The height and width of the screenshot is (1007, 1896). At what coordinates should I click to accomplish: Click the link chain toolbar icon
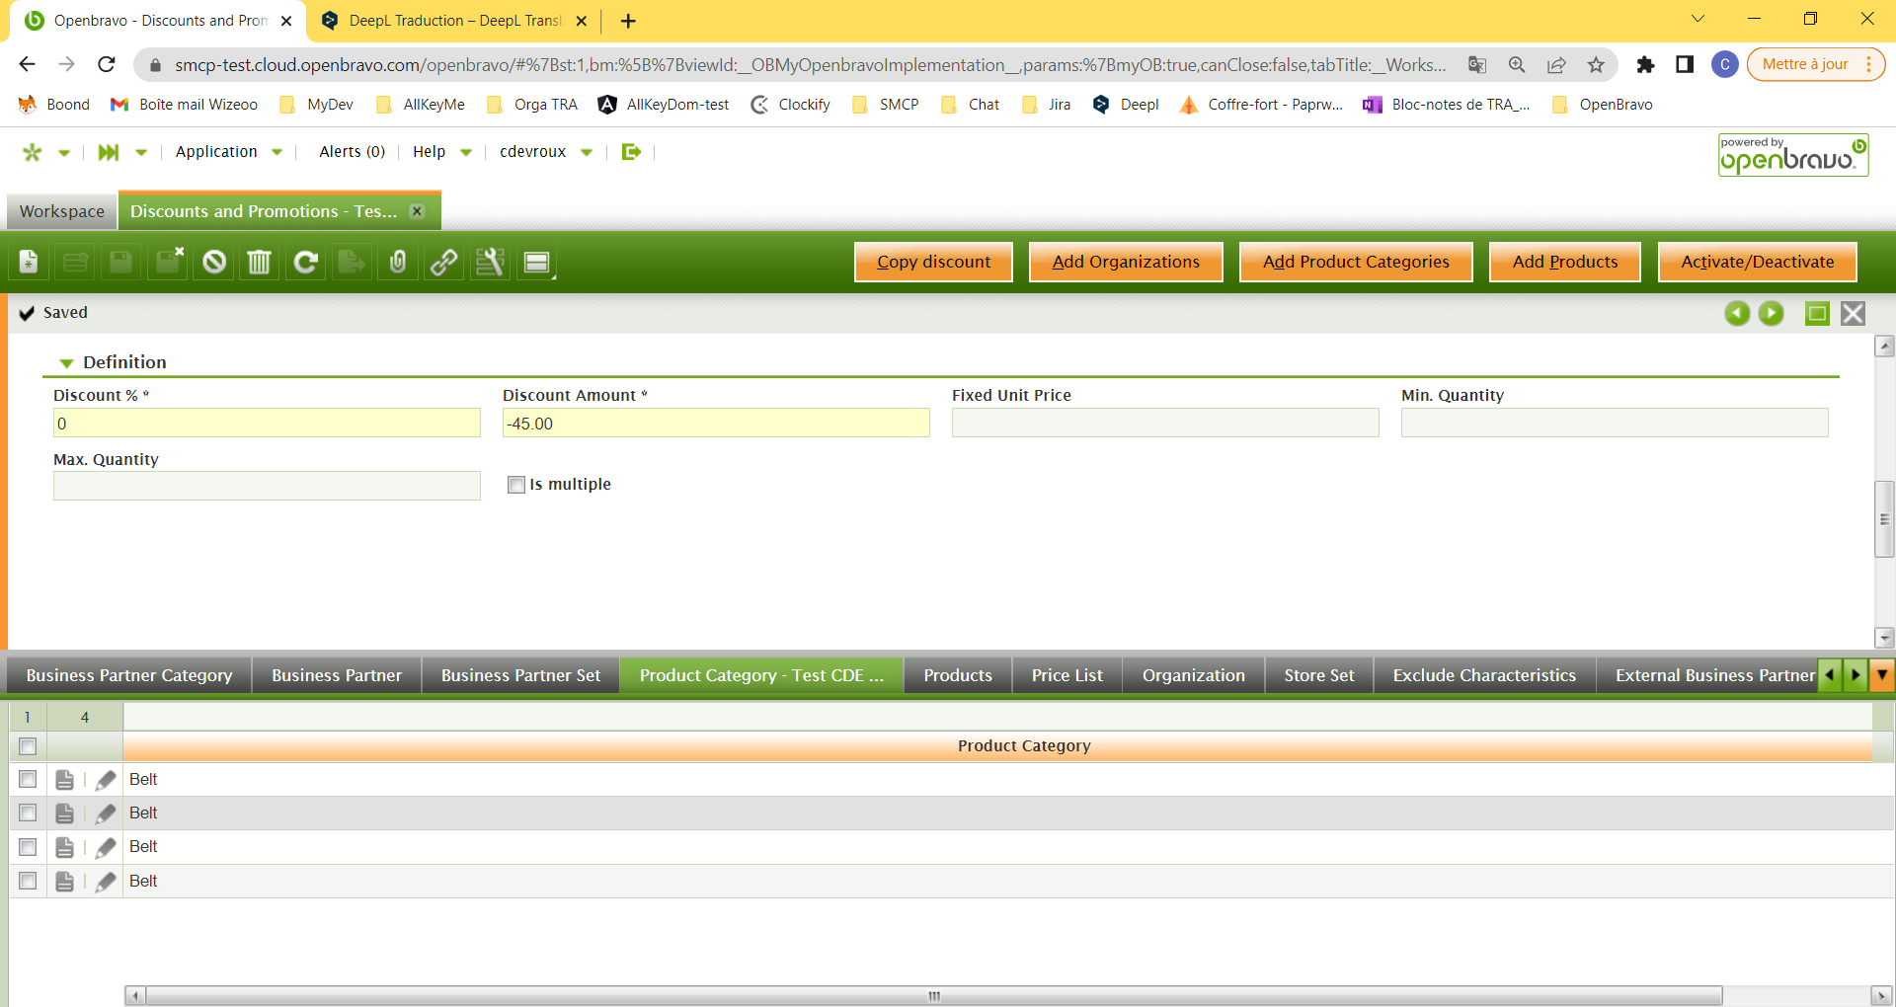pos(443,262)
